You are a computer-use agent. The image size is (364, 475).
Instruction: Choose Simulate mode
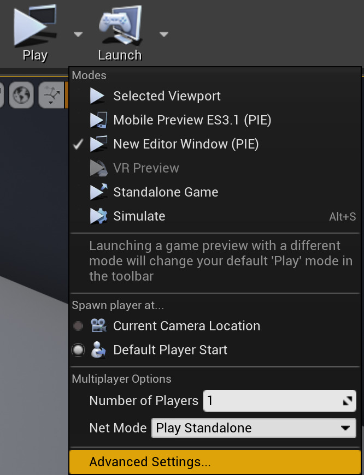click(215, 216)
